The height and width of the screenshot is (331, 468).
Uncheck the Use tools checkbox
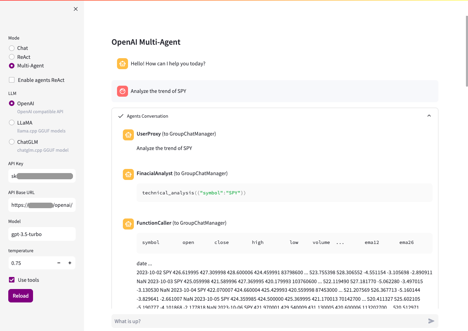point(12,280)
